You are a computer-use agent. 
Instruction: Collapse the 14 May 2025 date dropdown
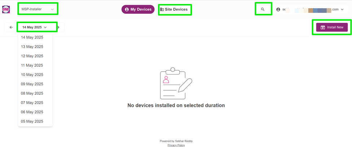[x=35, y=27]
